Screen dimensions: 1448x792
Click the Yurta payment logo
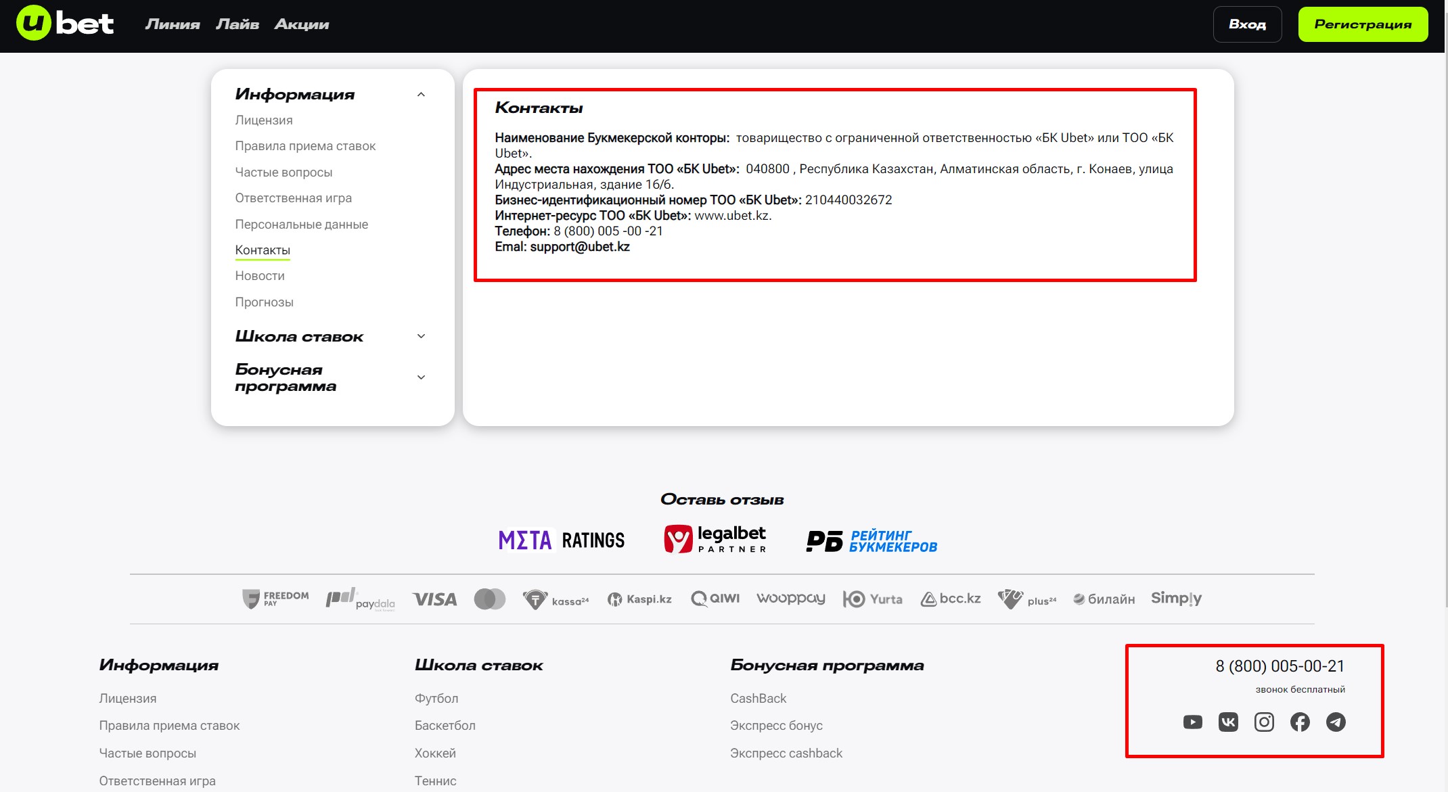873,599
